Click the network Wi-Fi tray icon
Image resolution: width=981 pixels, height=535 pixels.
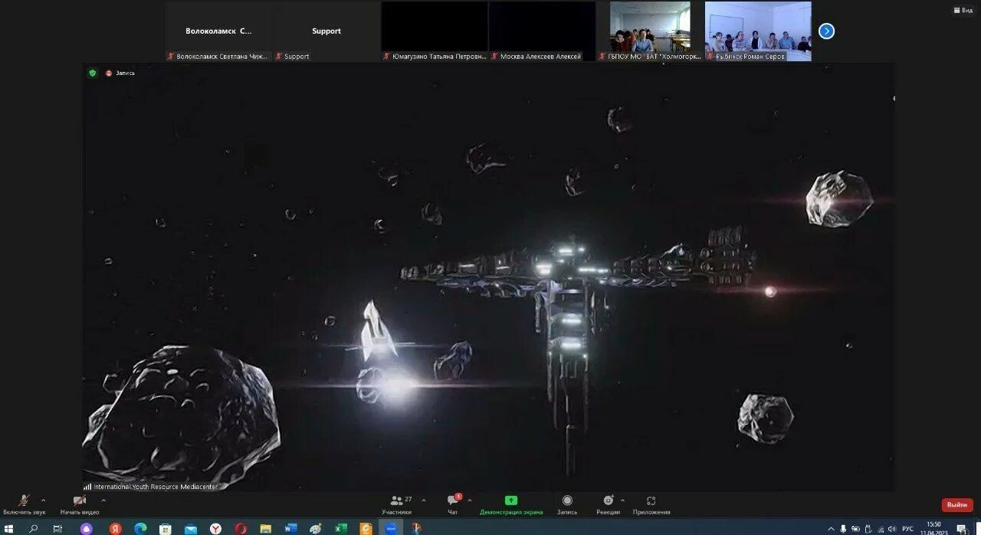[x=880, y=529]
